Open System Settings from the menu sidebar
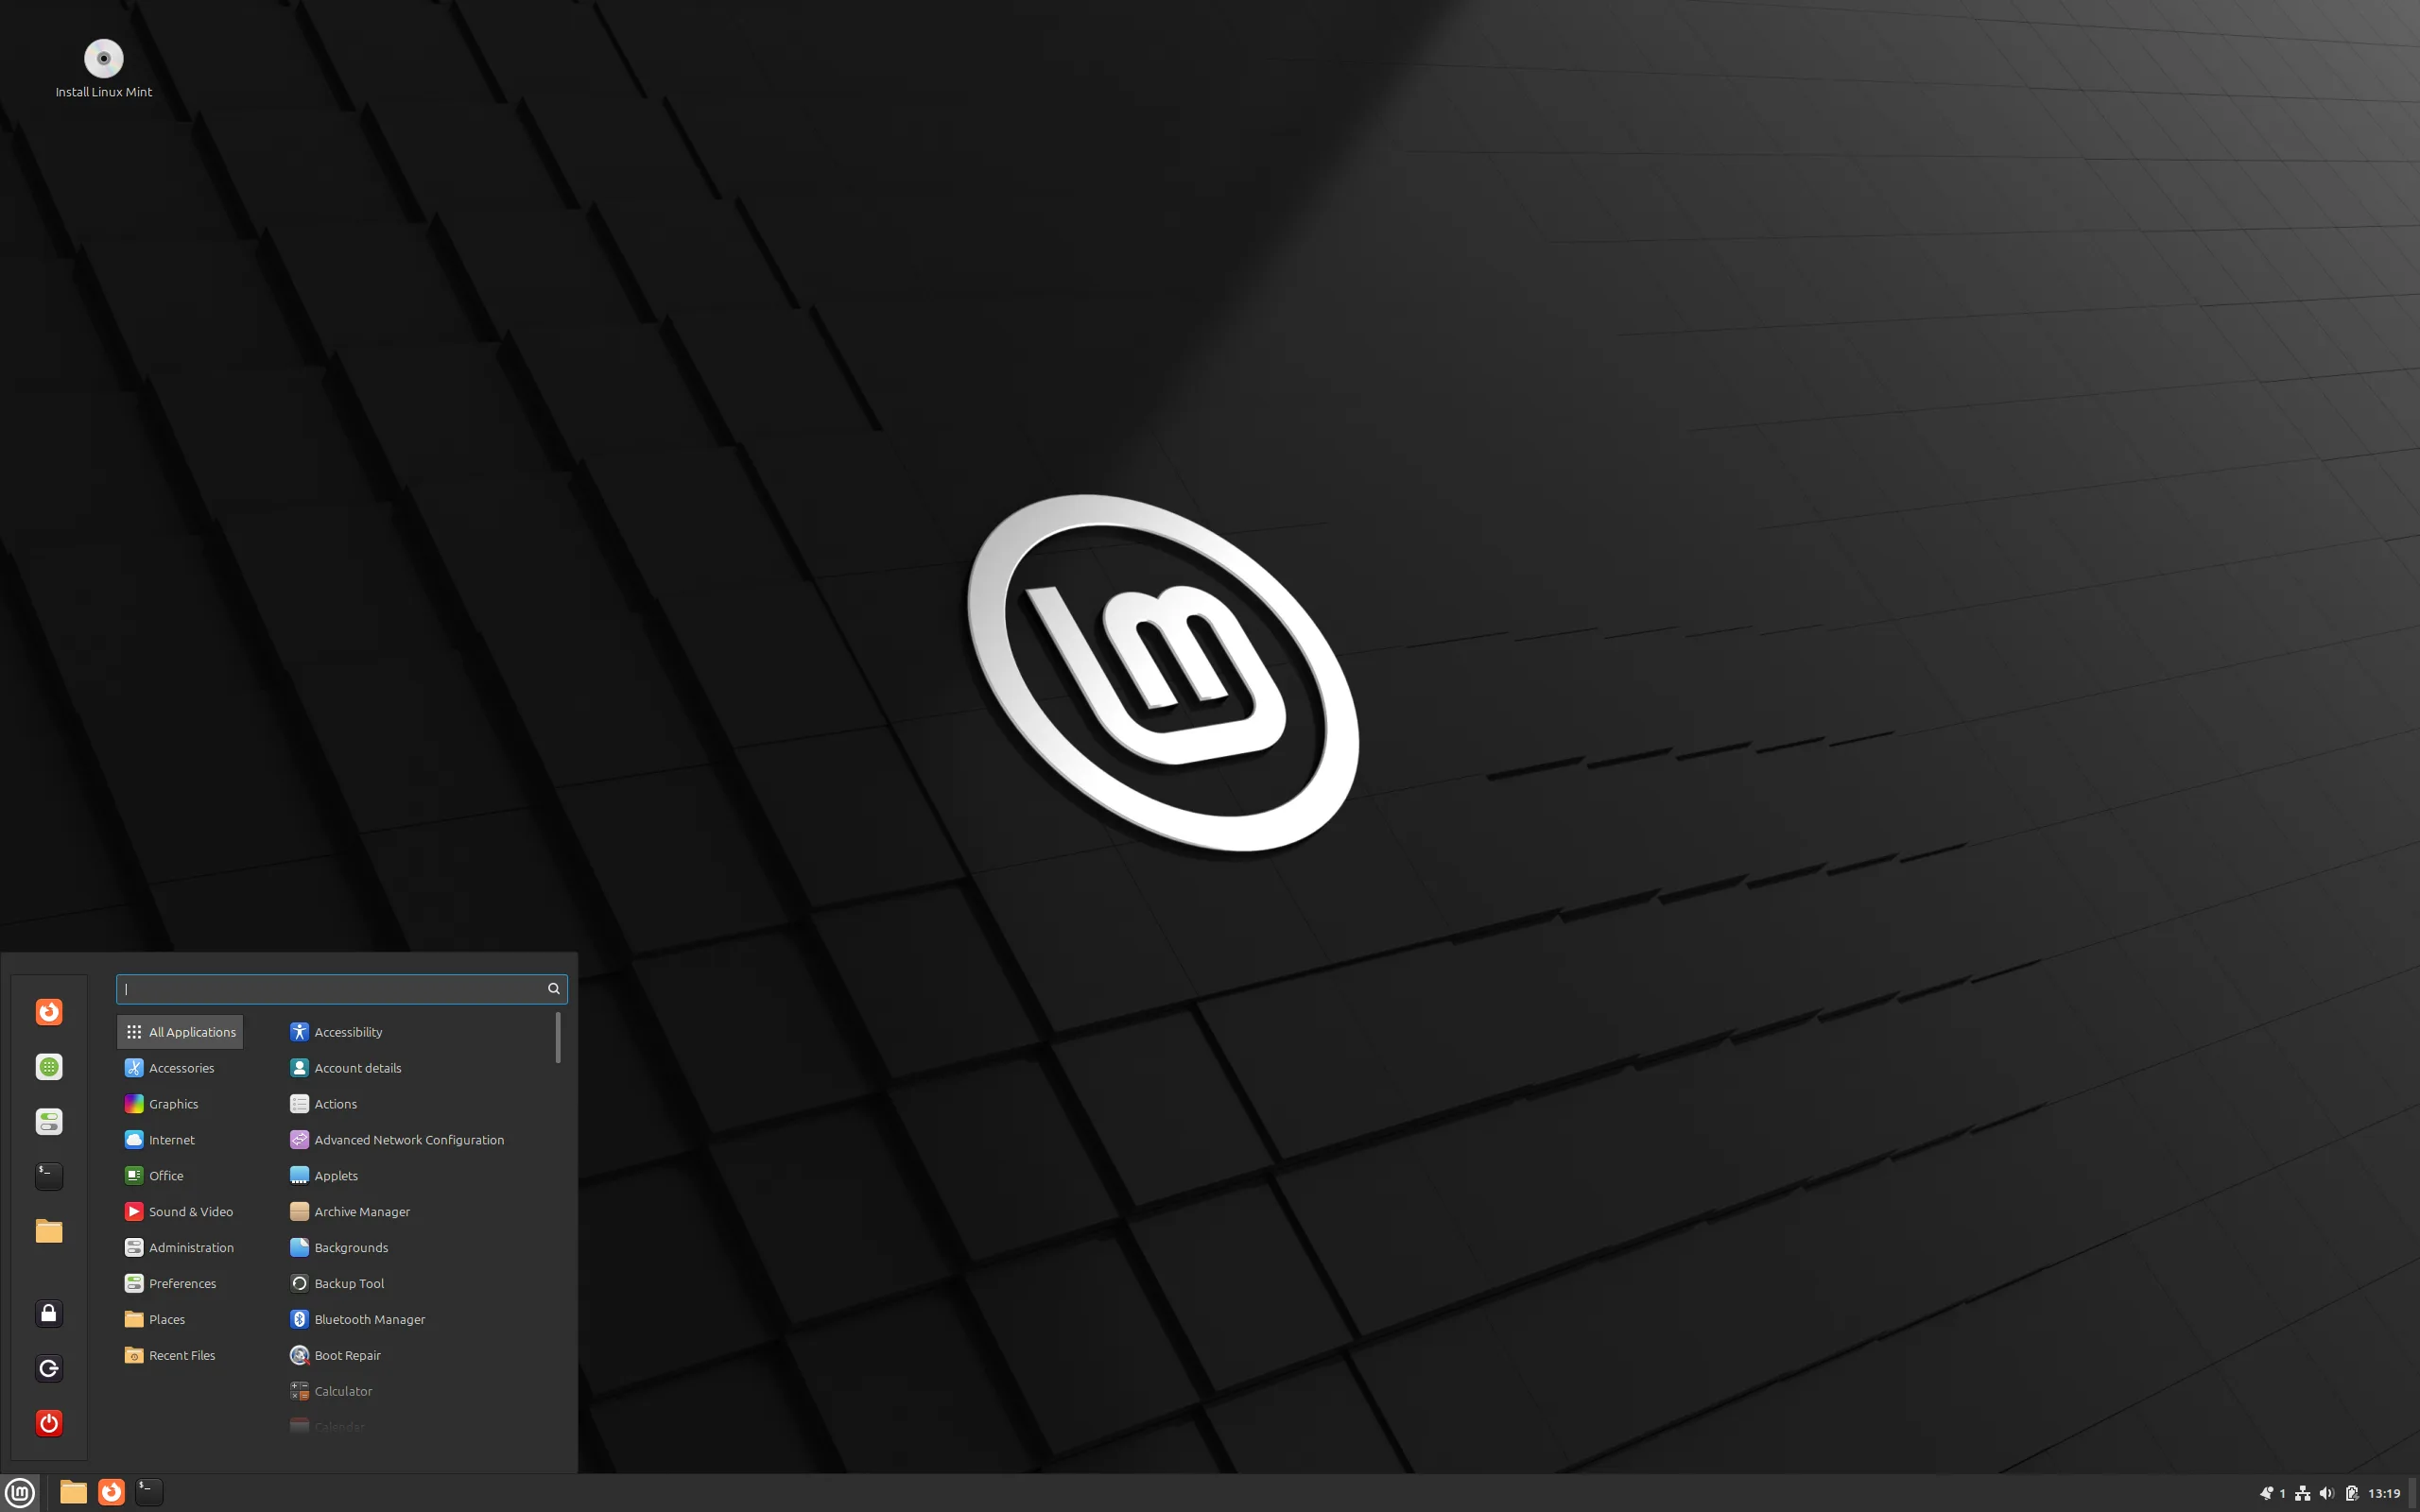The image size is (2420, 1512). [48, 1121]
